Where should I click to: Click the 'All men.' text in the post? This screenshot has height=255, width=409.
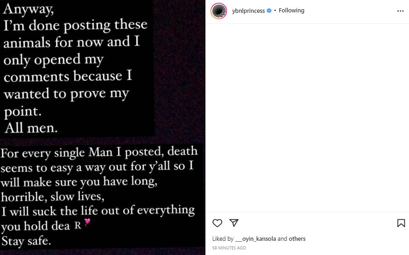pos(31,128)
